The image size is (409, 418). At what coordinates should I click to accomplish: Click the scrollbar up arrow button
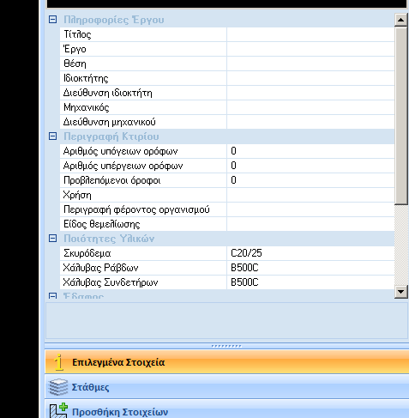pyautogui.click(x=401, y=20)
